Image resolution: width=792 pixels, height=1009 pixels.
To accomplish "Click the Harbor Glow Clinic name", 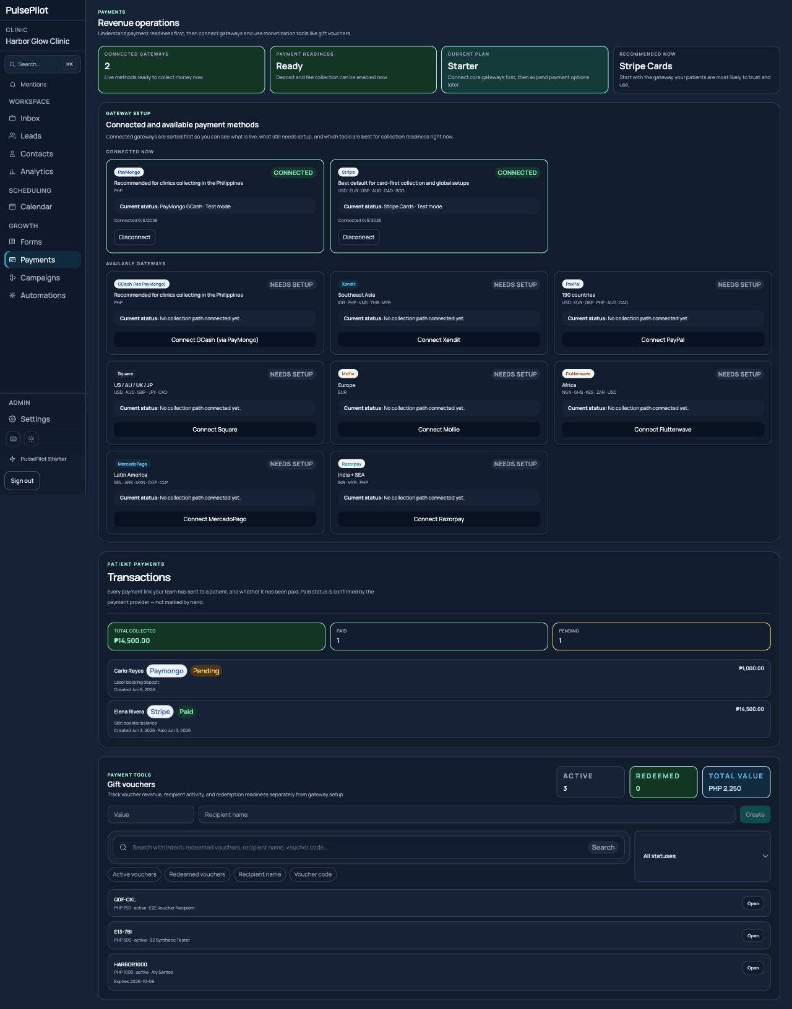I will point(38,41).
